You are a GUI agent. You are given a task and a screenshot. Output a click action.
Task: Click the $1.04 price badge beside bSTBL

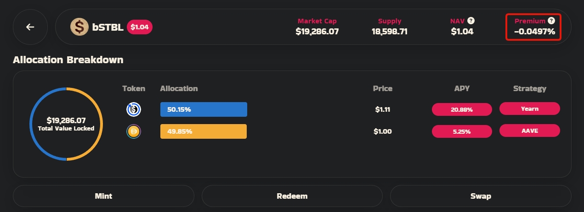[139, 27]
